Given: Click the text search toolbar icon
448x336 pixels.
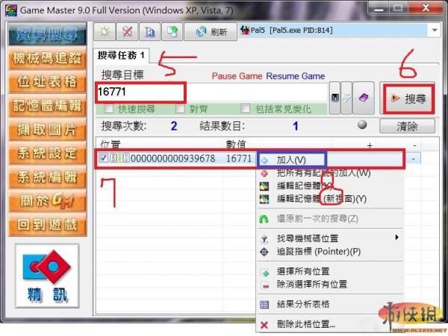Looking at the screenshot, I should click(x=150, y=31).
